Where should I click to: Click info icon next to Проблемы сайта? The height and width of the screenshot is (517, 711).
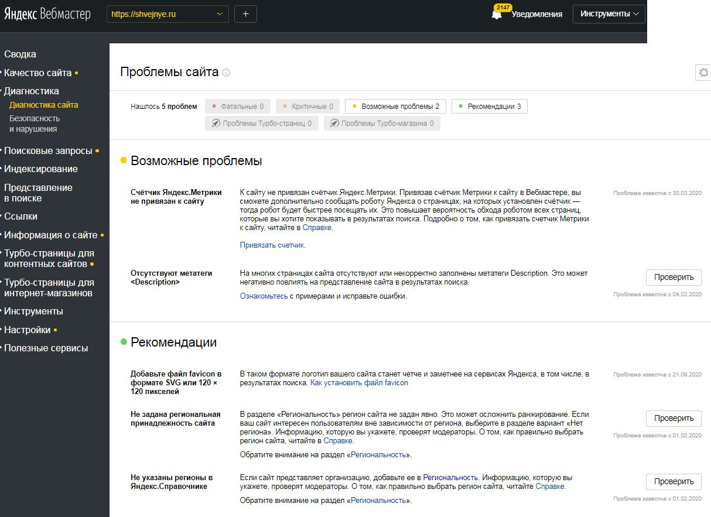coord(226,73)
